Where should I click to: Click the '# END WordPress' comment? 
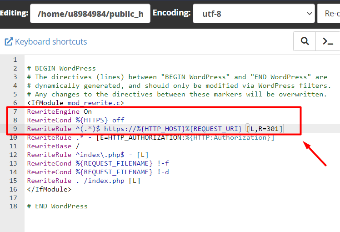coord(57,206)
